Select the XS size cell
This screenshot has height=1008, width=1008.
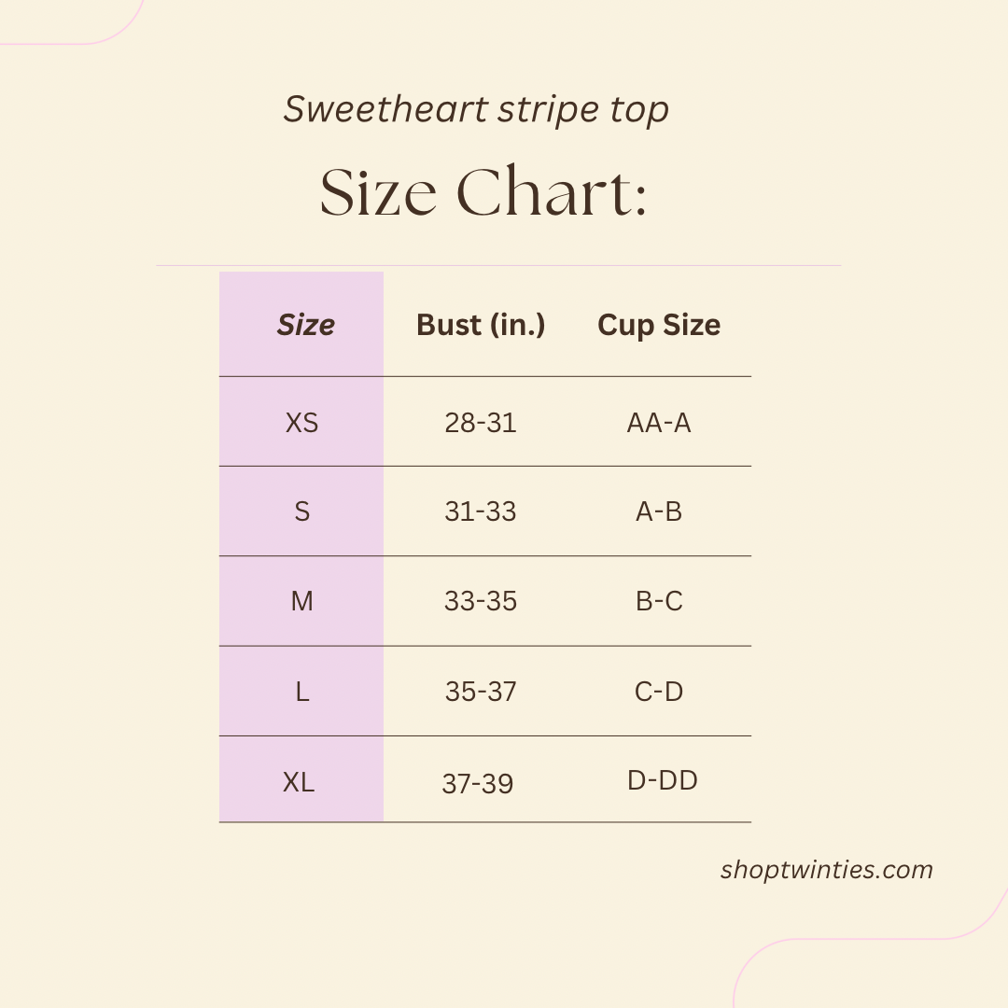(x=301, y=423)
